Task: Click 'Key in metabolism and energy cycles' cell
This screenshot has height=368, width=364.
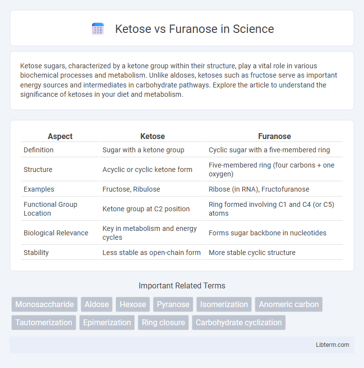Action: point(152,233)
